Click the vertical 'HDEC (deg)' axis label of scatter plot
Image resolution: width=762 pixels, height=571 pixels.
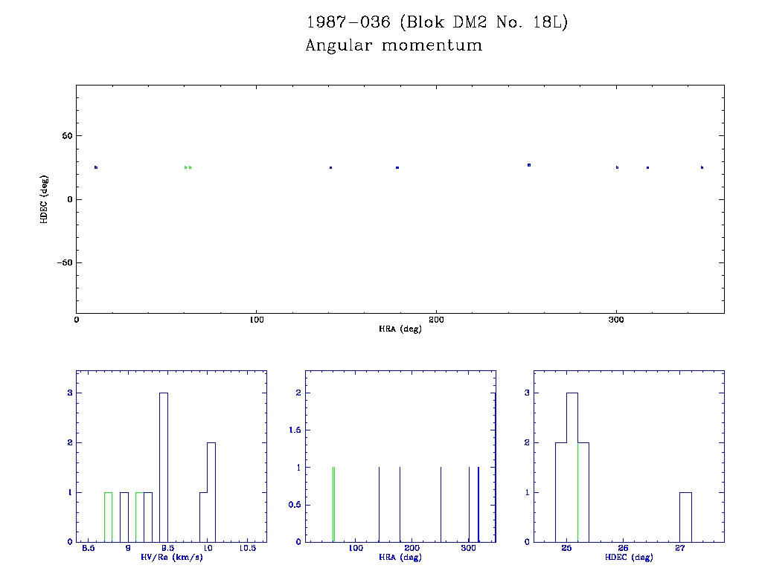(45, 199)
